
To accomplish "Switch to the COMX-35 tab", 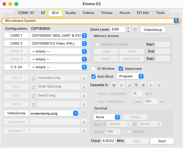I will pos(26,13).
